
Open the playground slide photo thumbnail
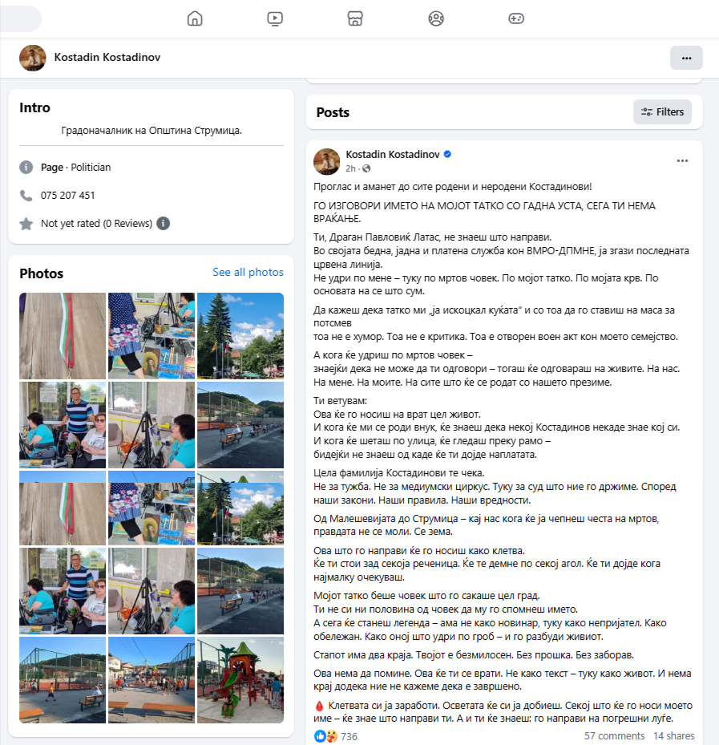click(240, 680)
